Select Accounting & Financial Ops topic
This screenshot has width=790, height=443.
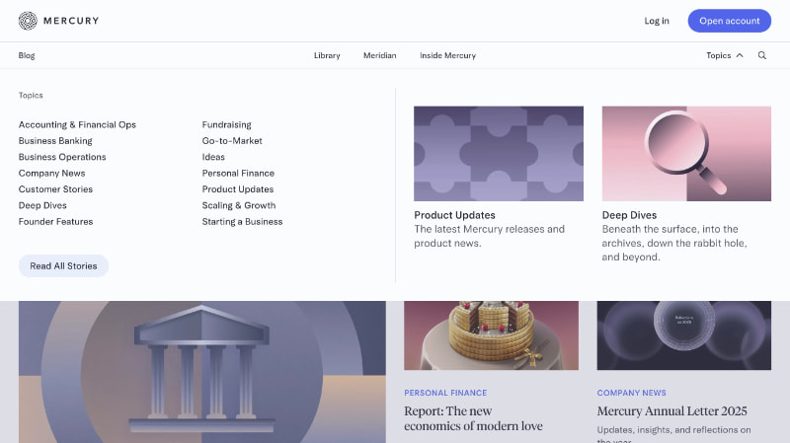[x=77, y=125]
